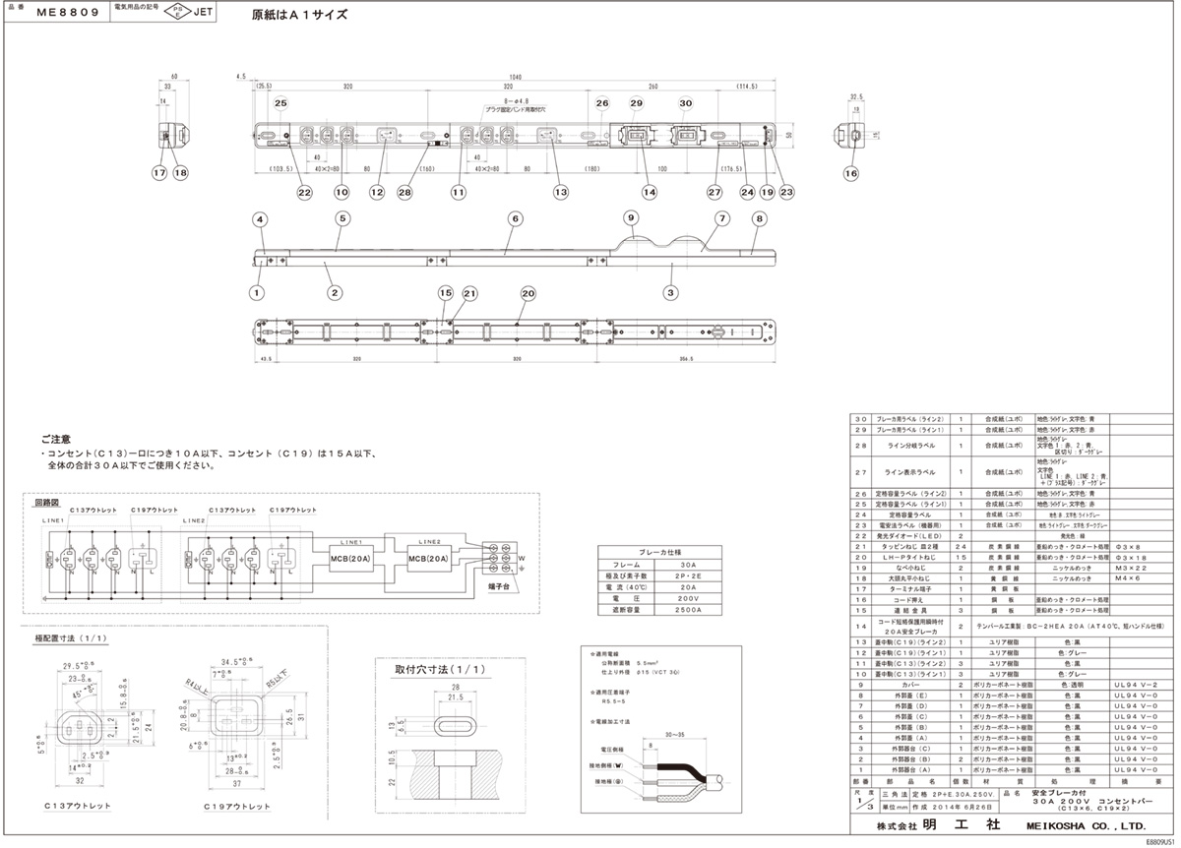Click callout balloon number 17
Viewport: 1181px width, 848px height.
(159, 173)
